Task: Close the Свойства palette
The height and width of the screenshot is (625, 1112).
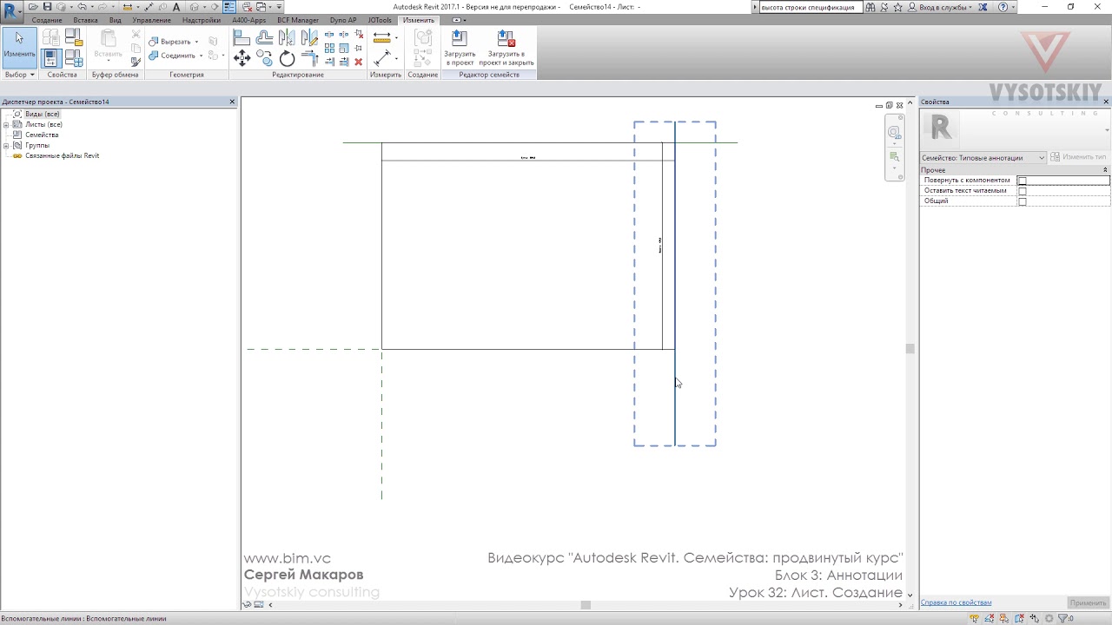Action: 1106,102
